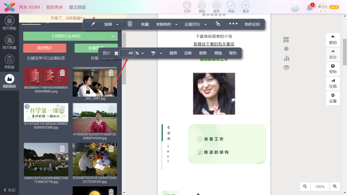Image resolution: width=347 pixels, height=195 pixels.
Task: Delete image CB65CEEFA02D8D36BE703811269C571B.jpg
Action: click(x=62, y=148)
